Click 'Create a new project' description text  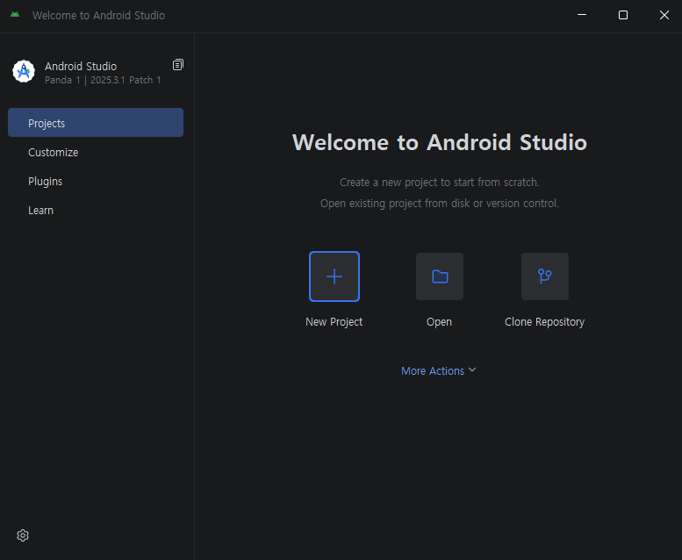(439, 183)
